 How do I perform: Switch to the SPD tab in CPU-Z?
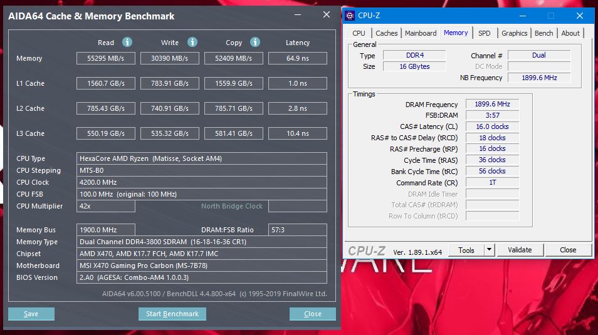click(485, 33)
